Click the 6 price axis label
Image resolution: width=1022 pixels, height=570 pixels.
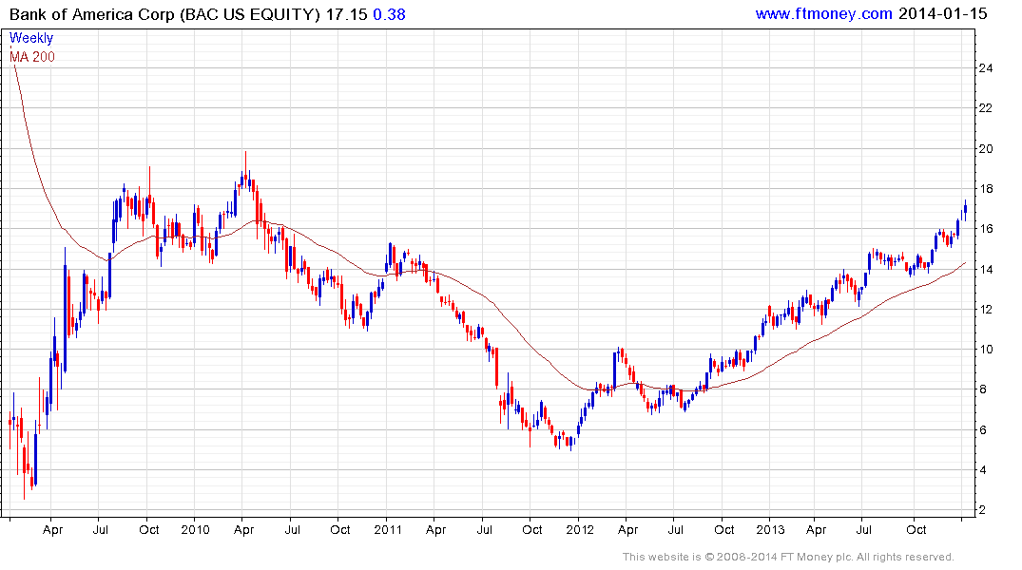pos(982,430)
